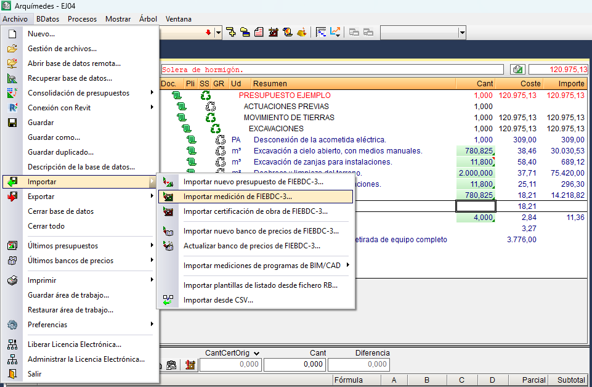Open the Procesos menu
Image resolution: width=592 pixels, height=387 pixels.
click(x=82, y=19)
